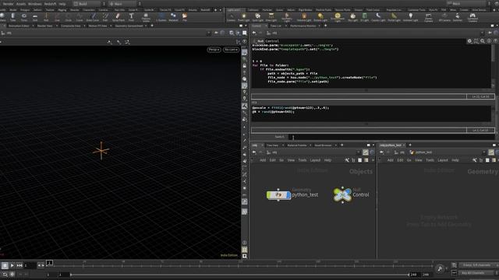The width and height of the screenshot is (499, 280).
Task: Select the Draw Curve shelf tool
Action: click(93, 17)
